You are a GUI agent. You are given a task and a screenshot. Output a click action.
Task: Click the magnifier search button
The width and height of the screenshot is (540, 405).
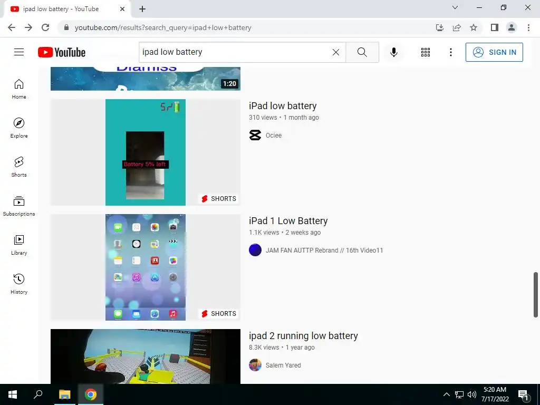pos(362,52)
